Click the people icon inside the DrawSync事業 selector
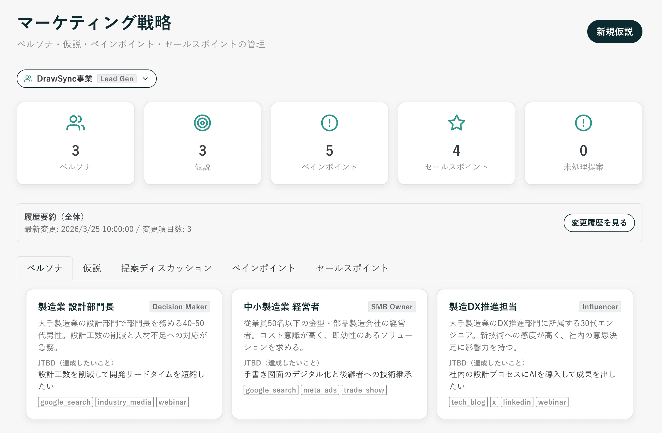 pos(28,78)
